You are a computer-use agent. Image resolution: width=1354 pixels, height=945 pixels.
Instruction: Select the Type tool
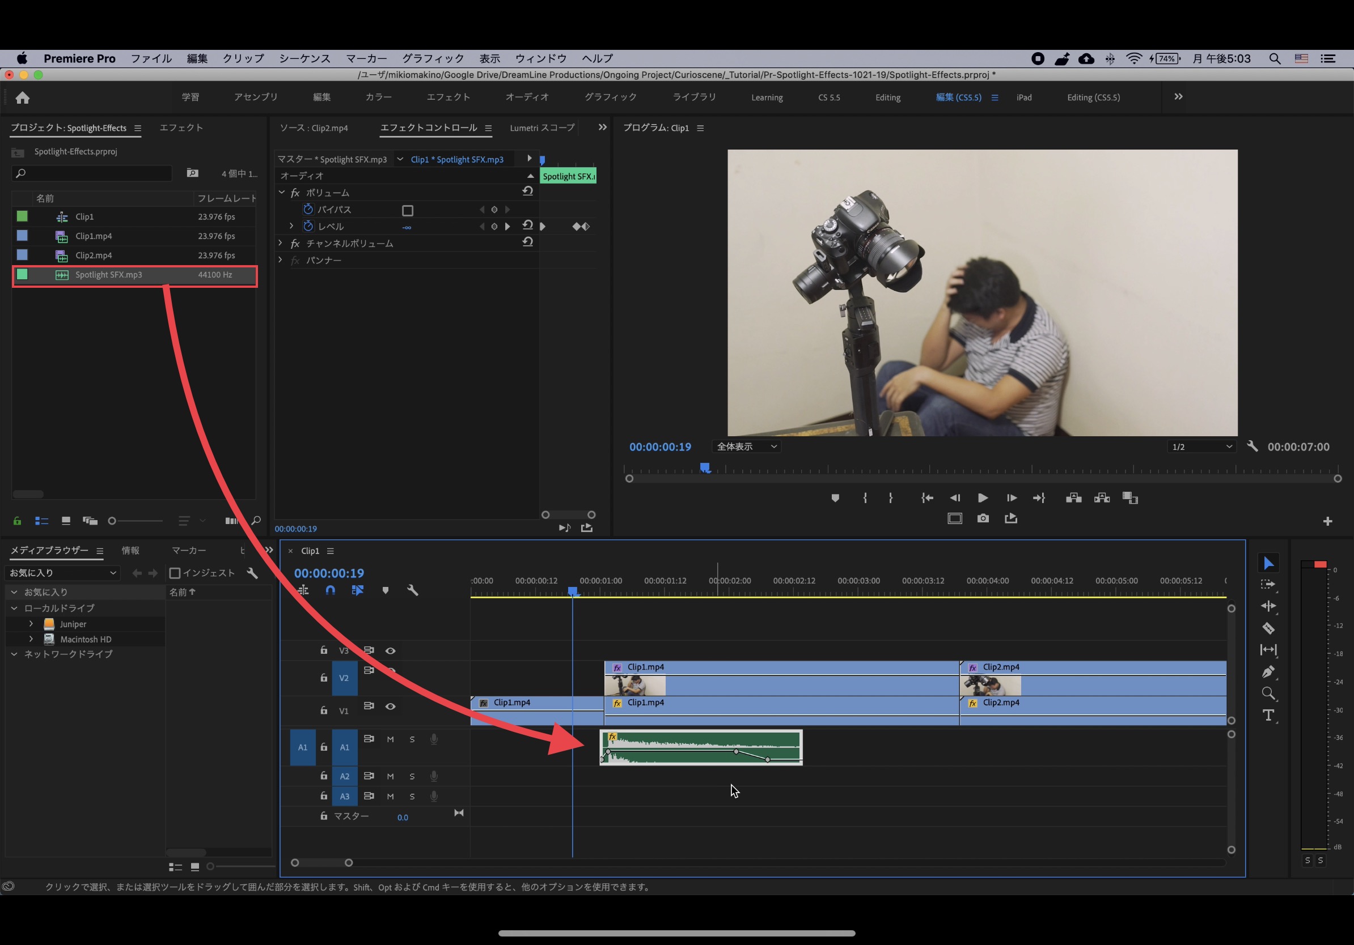pyautogui.click(x=1268, y=715)
